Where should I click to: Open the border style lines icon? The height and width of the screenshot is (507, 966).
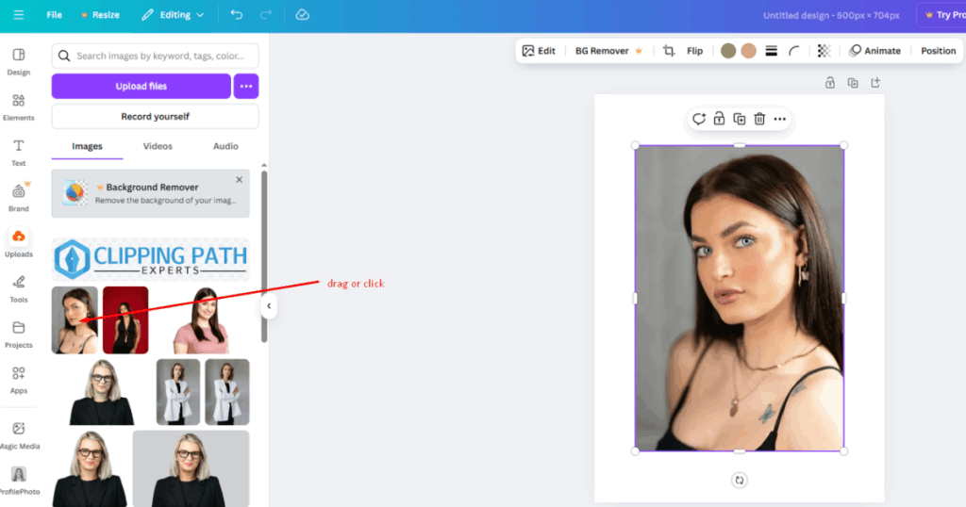772,51
